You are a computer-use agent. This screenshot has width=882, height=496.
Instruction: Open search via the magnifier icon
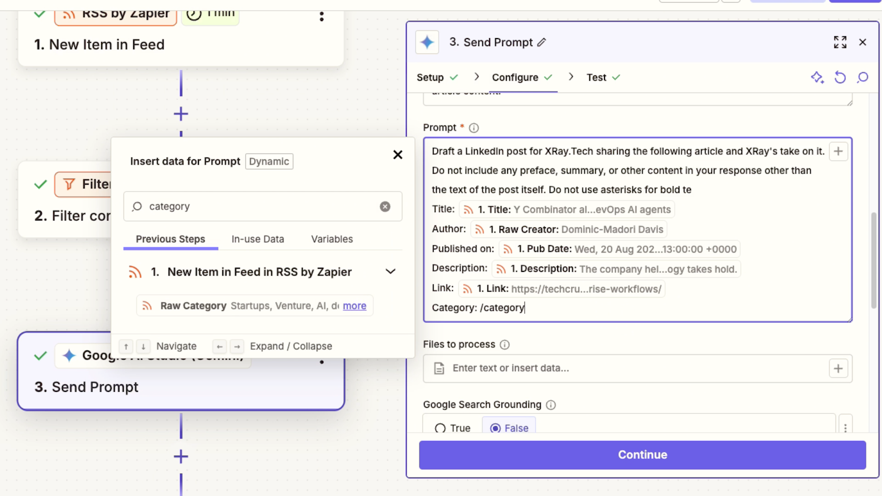click(x=862, y=78)
